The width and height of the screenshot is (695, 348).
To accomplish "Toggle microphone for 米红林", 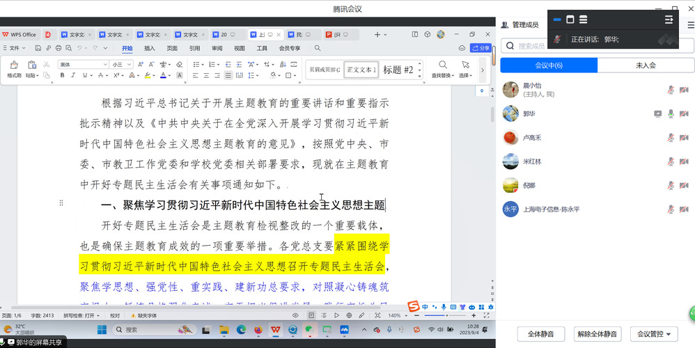I will (671, 161).
